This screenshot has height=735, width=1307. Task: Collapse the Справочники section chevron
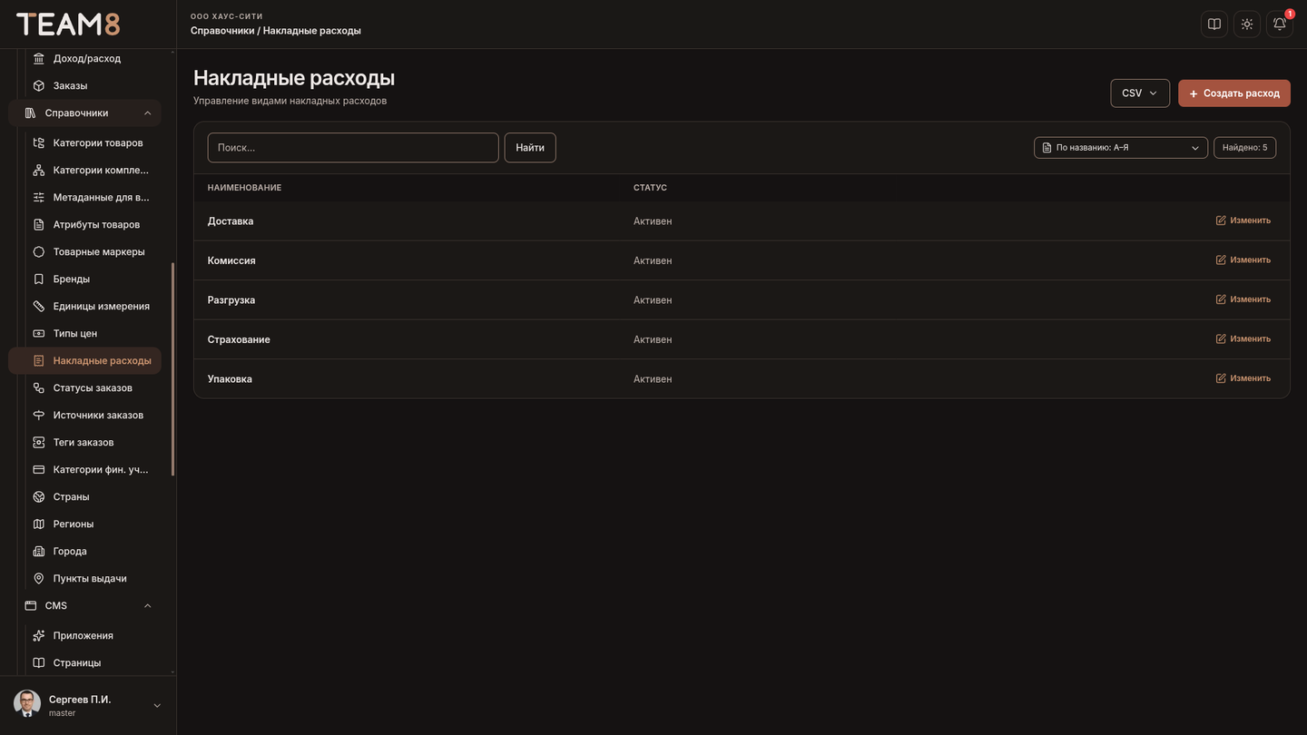point(148,113)
